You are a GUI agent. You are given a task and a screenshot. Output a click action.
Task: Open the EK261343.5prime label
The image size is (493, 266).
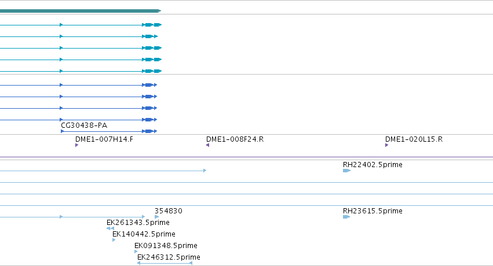click(138, 223)
